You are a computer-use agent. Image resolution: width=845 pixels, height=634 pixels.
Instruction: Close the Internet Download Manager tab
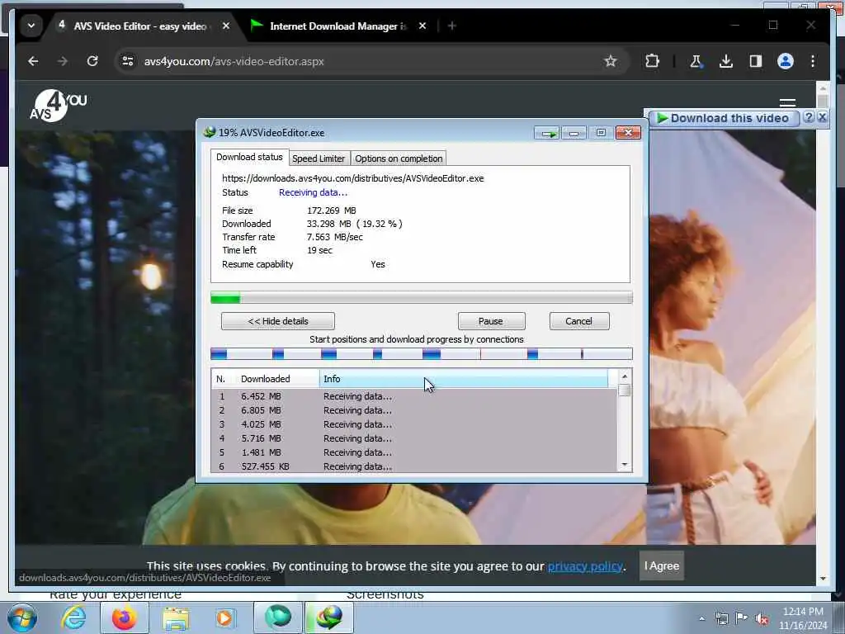point(422,26)
